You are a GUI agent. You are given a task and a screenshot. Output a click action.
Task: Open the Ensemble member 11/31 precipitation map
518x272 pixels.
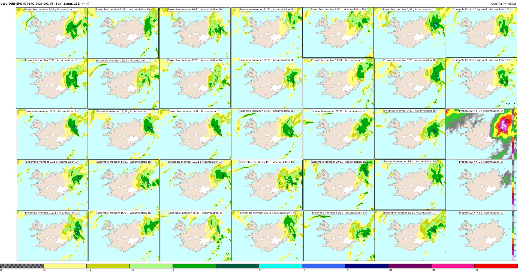tap(123, 33)
